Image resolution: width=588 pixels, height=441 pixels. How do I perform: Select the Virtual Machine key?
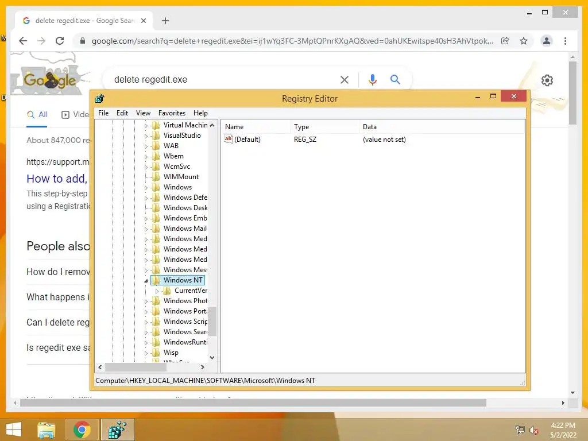tap(185, 125)
